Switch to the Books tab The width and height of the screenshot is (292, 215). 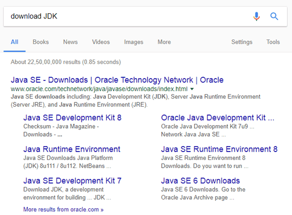point(41,42)
